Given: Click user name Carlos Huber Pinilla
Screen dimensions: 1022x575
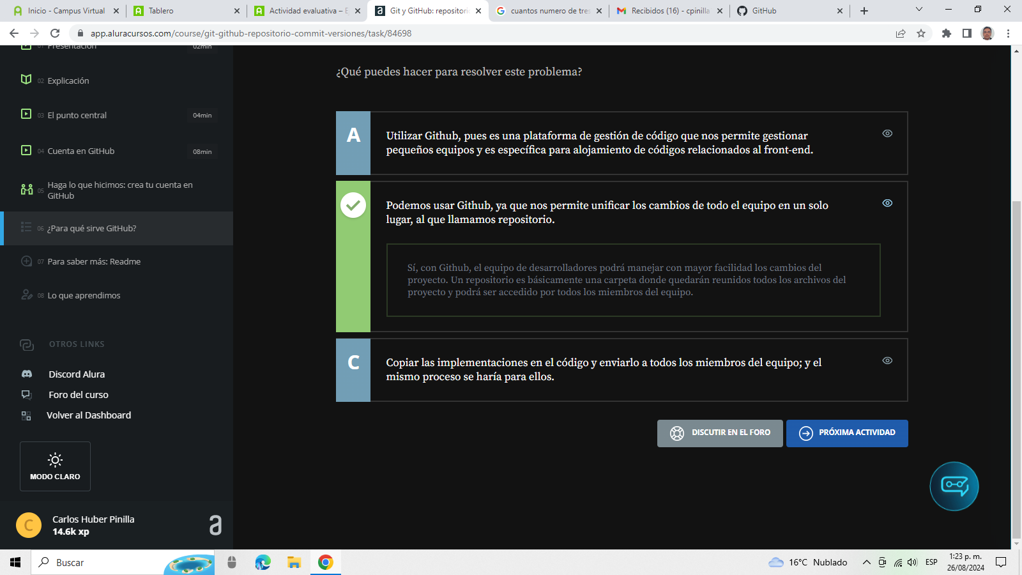Looking at the screenshot, I should tap(93, 519).
